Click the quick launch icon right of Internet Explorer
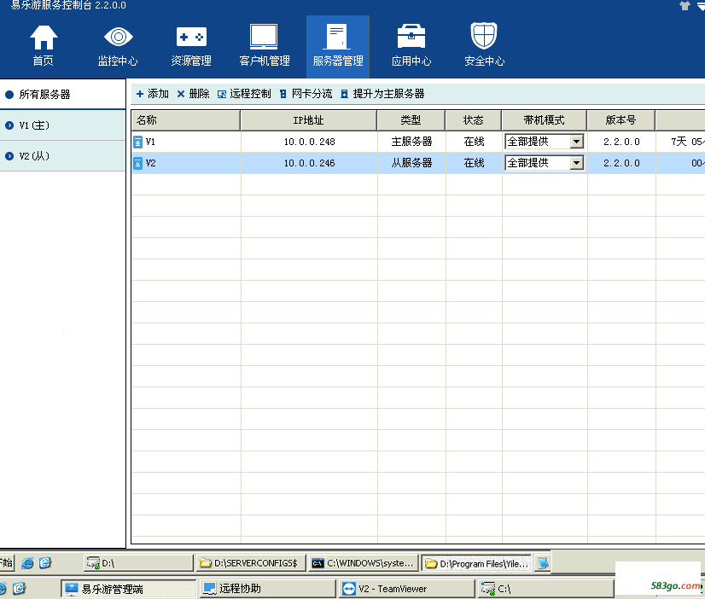Screen dimensions: 705x599 pyautogui.click(x=45, y=562)
